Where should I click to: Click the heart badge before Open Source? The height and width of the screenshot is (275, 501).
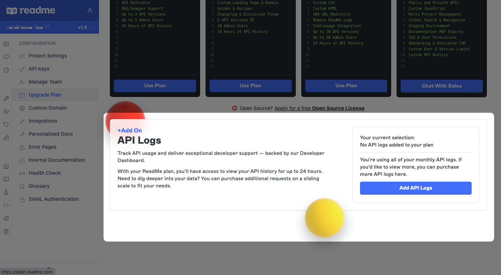point(235,108)
